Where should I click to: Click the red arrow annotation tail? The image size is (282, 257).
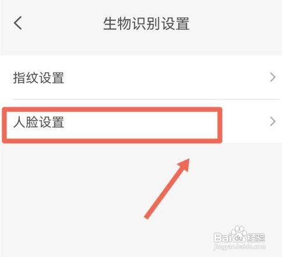(149, 214)
